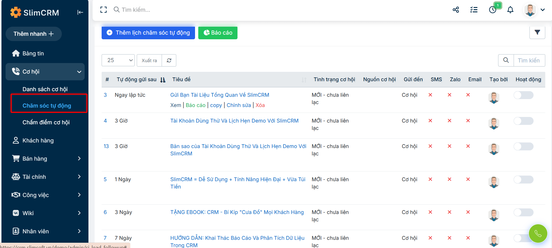The height and width of the screenshot is (248, 552).
Task: Go to Danh sách cơ hội
Action: (45, 89)
